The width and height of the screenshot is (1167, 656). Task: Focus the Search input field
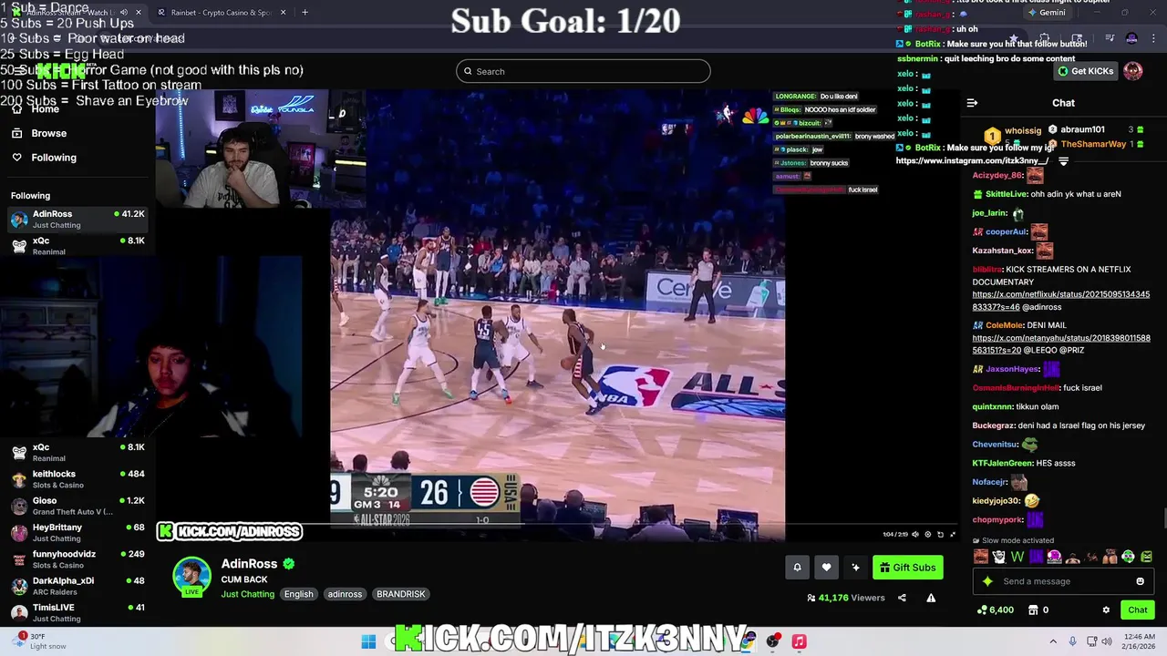click(x=583, y=71)
